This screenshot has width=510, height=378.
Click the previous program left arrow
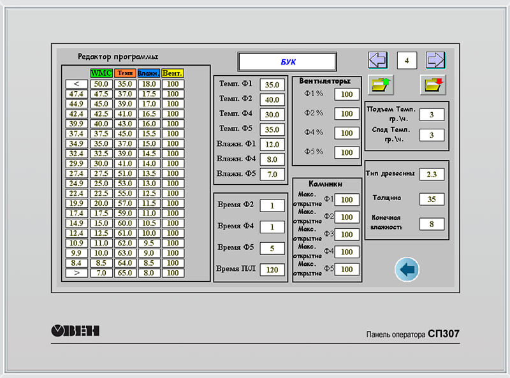coord(377,61)
